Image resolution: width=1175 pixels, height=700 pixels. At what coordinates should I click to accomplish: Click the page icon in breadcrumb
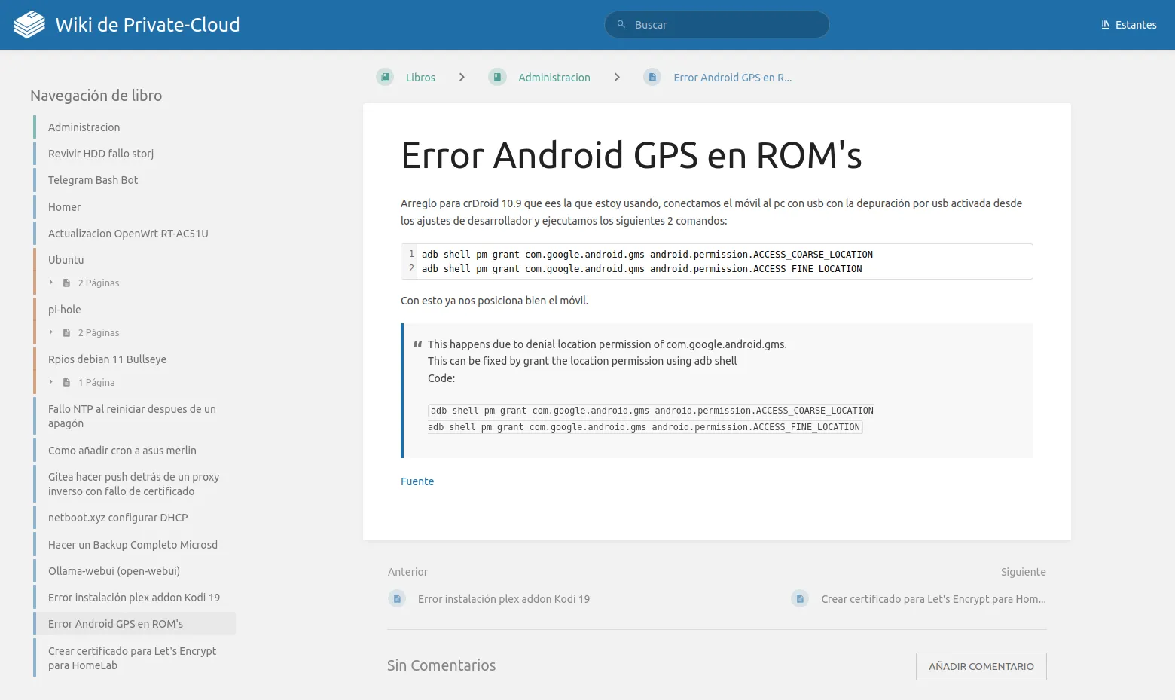tap(652, 78)
